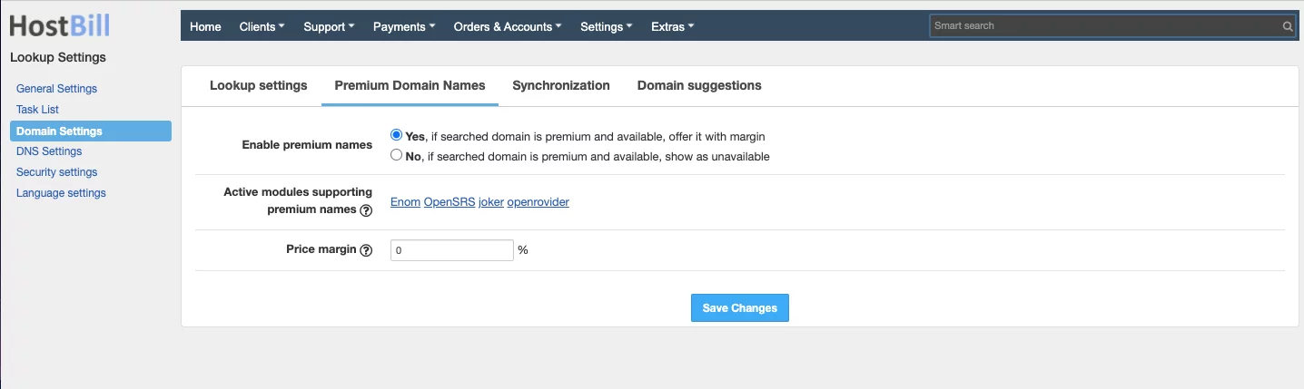Switch to the Lookup settings tab
Screen dimensions: 1304x389
258,85
